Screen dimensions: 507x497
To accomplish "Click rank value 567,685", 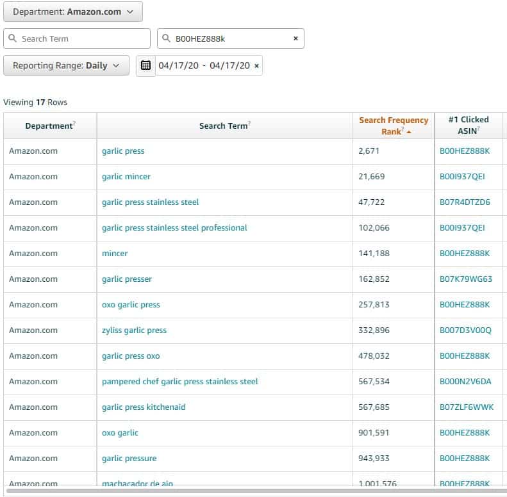I will [374, 407].
